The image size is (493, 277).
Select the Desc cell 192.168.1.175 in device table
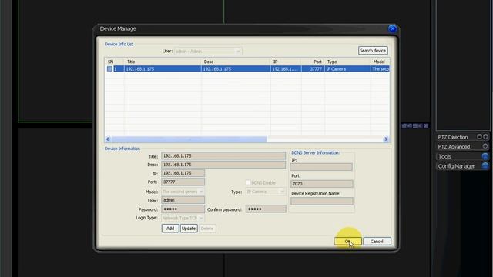236,68
